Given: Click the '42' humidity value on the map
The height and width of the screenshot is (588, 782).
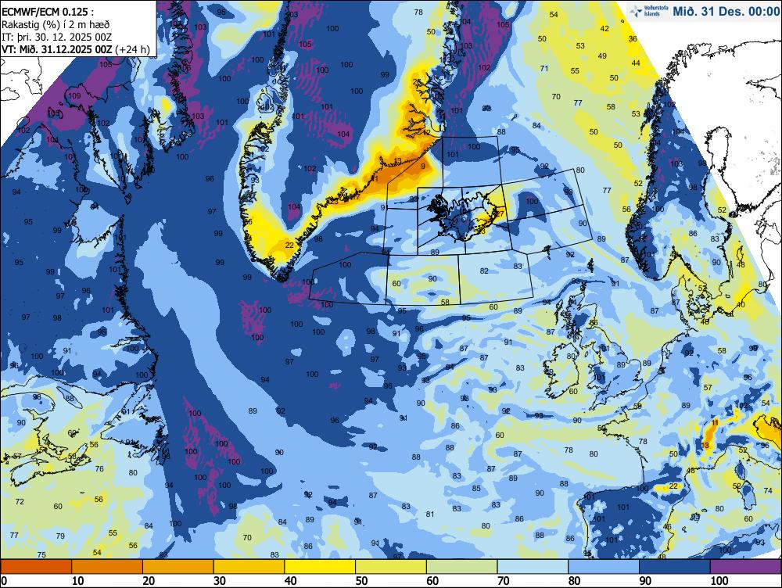Looking at the screenshot, I should (604, 28).
